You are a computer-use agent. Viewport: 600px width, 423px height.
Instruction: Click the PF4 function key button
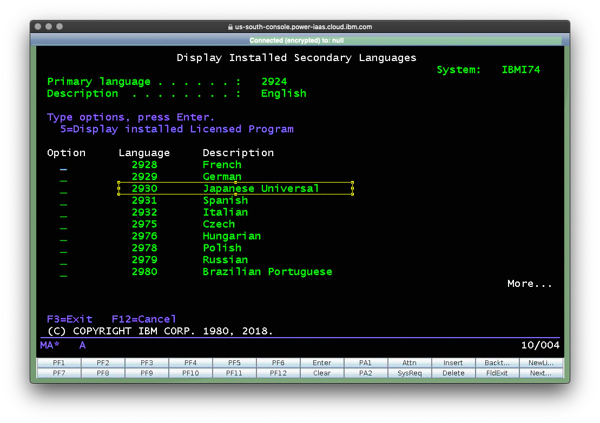point(190,362)
